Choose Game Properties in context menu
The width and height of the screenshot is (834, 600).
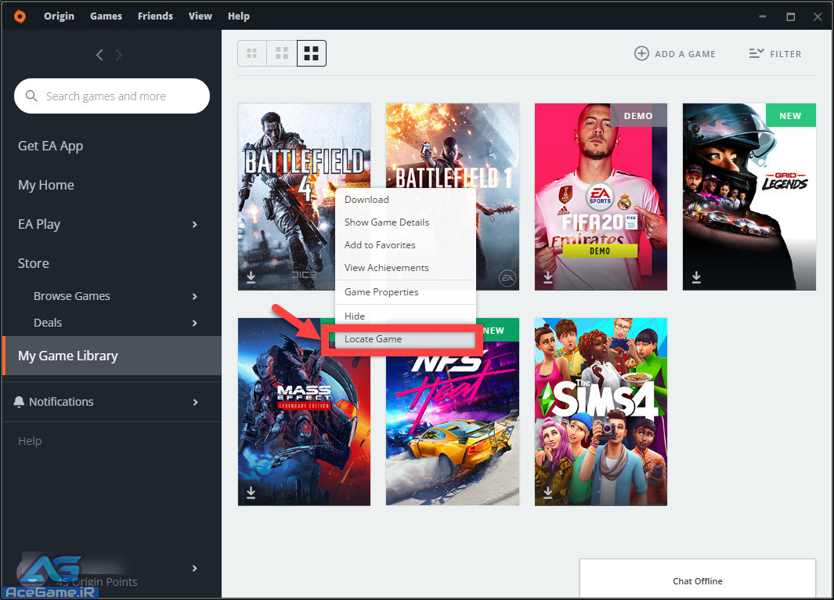point(381,292)
